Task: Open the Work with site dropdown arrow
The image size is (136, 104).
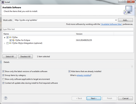Action: coord(116,20)
